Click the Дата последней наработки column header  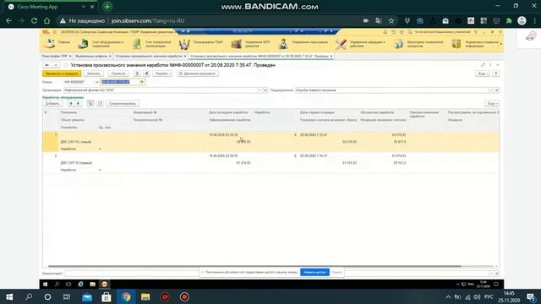(x=228, y=112)
